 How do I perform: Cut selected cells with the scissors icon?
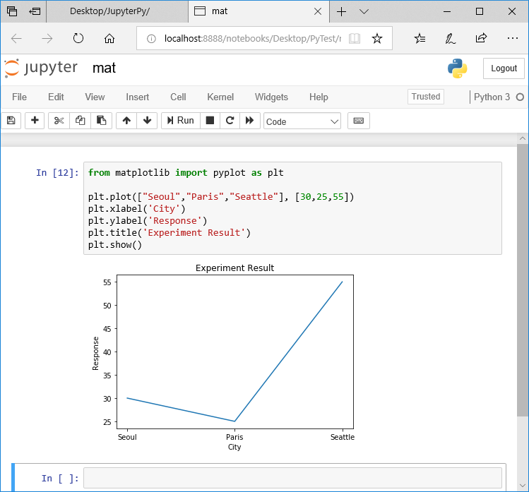click(x=59, y=121)
